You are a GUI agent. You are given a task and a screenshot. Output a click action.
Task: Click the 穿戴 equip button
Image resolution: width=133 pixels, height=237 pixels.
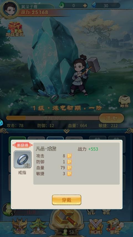coord(66,200)
